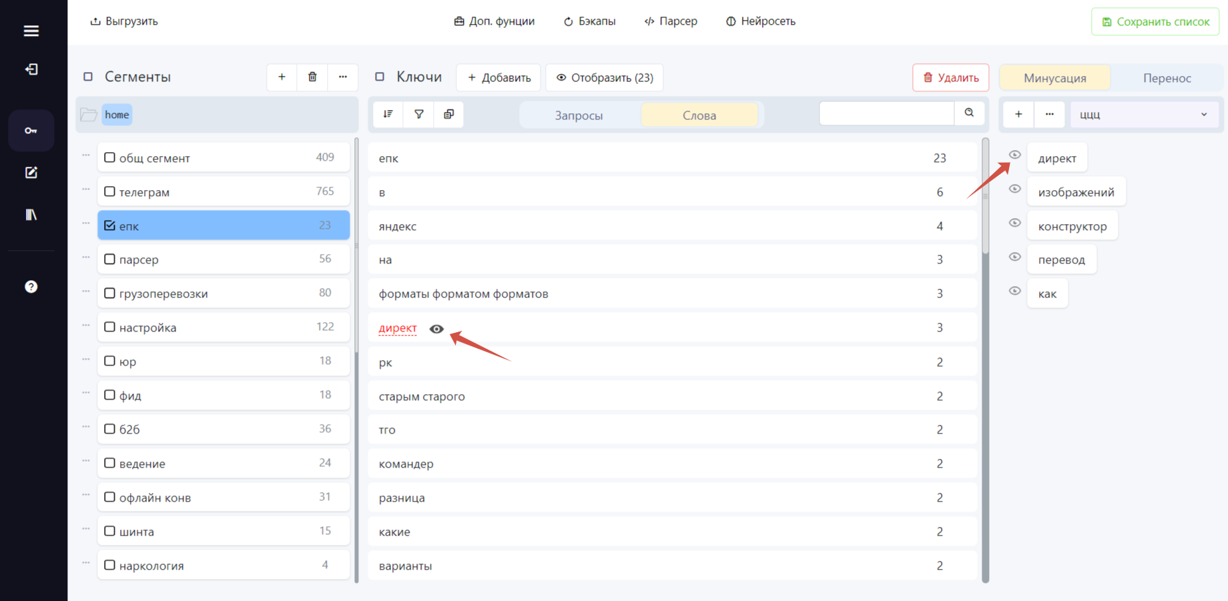Screen dimensions: 1228x601
Task: Switch to the Запросы tab
Action: coord(579,115)
